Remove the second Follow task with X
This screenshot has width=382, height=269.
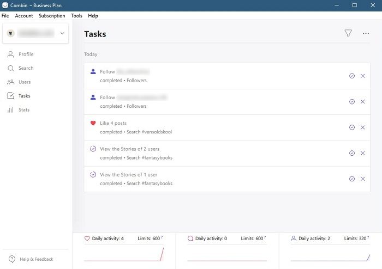coord(362,102)
